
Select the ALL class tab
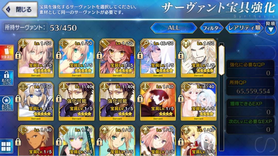(174, 28)
